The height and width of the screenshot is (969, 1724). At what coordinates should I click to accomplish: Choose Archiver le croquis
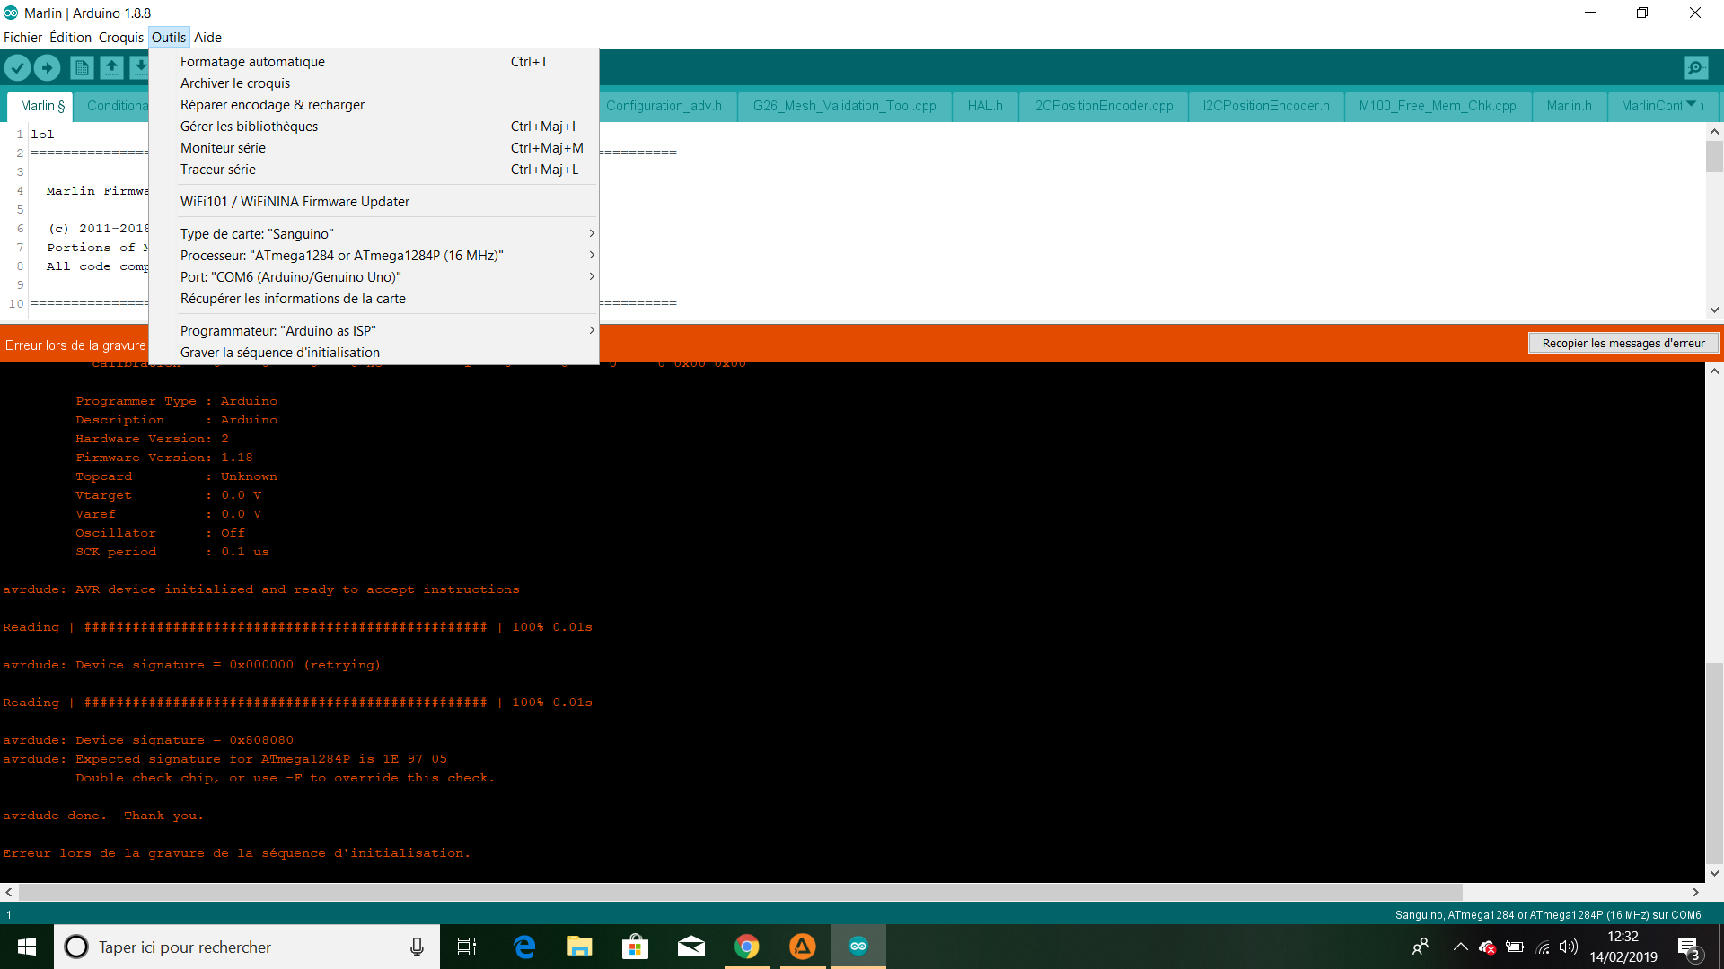pos(374,83)
